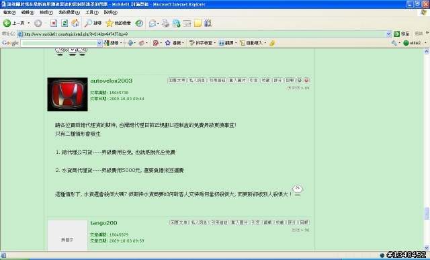Click the tango200 username link
This screenshot has width=430, height=260.
tap(103, 223)
